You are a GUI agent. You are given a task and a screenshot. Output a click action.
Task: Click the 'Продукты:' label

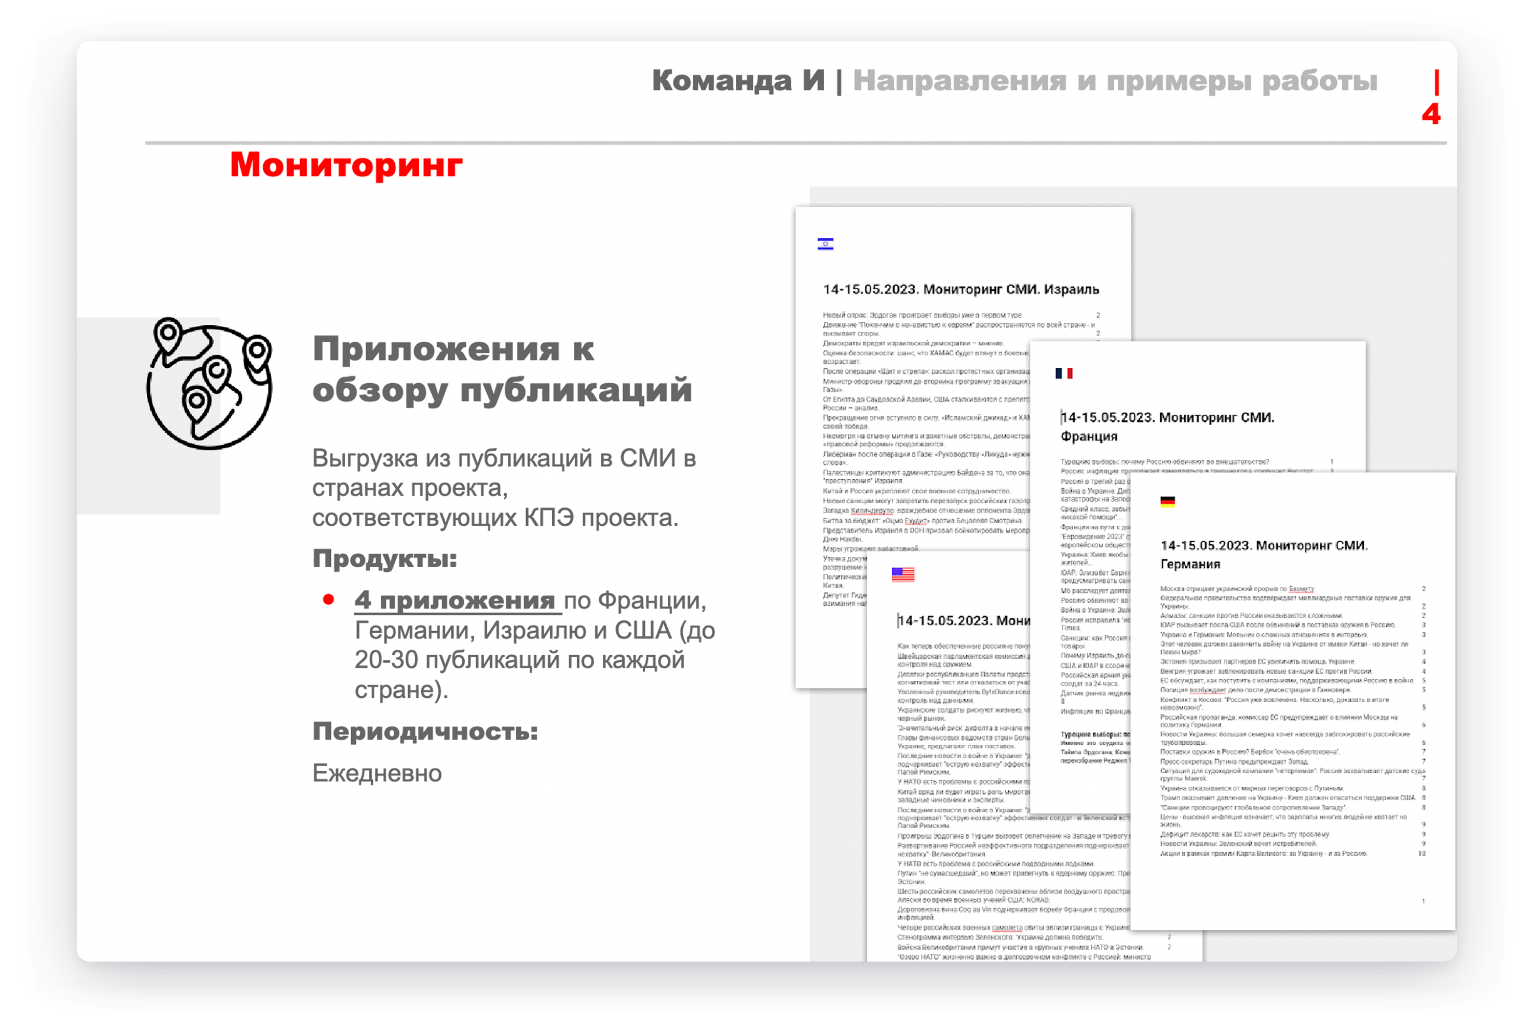click(x=385, y=559)
